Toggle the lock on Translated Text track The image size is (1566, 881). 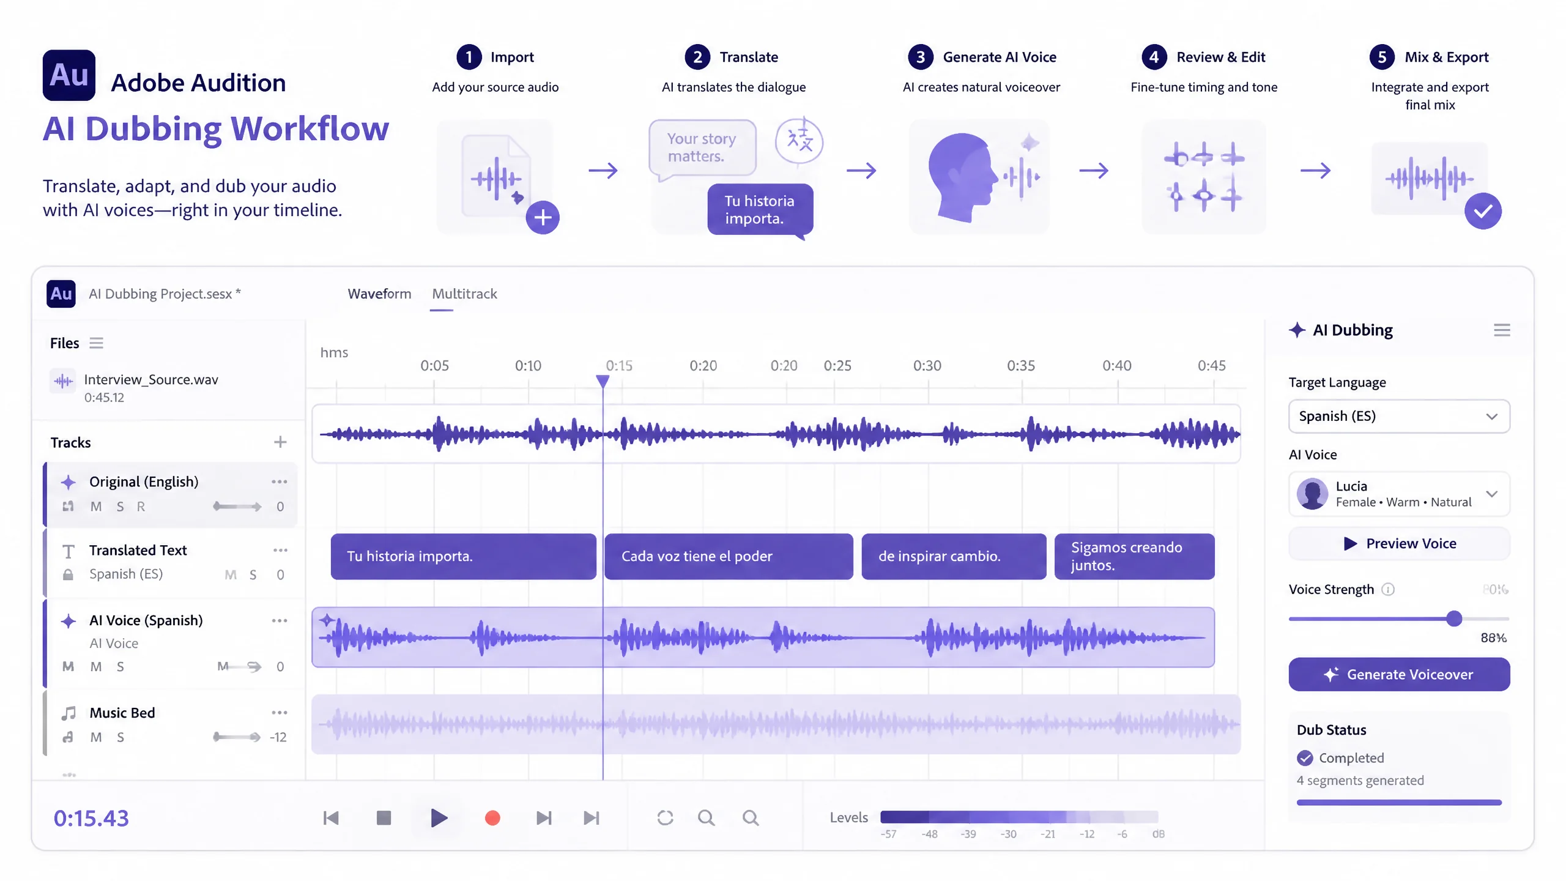68,574
